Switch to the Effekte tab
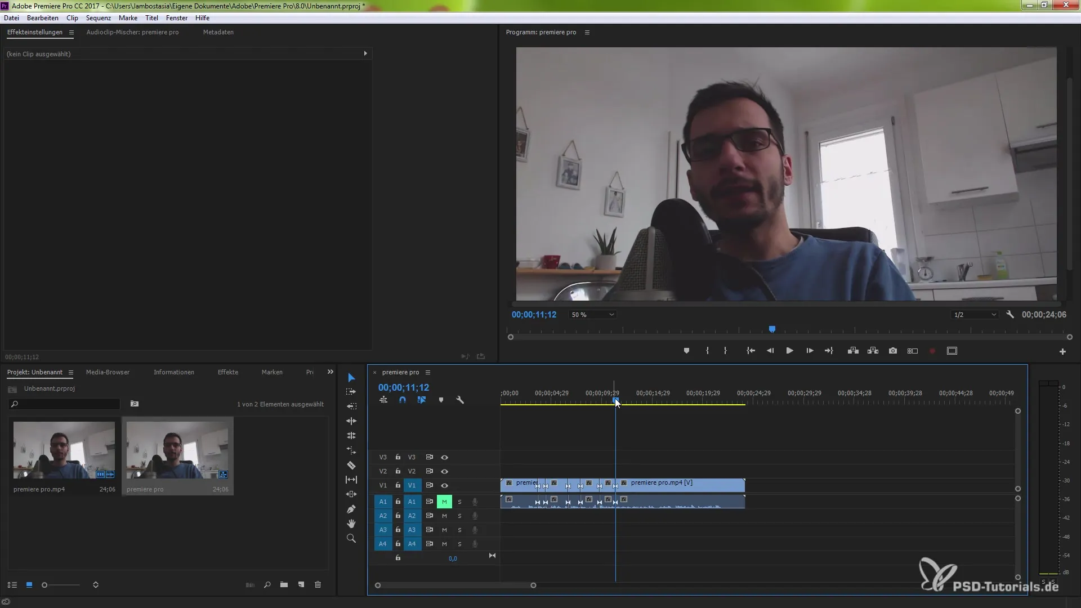 click(x=228, y=372)
